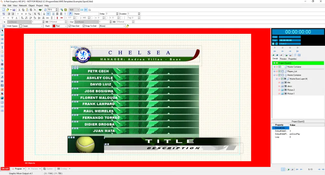Viewport: 325px width, 175px height.
Task: Click the Program button in bottom bar
Action: click(18, 169)
